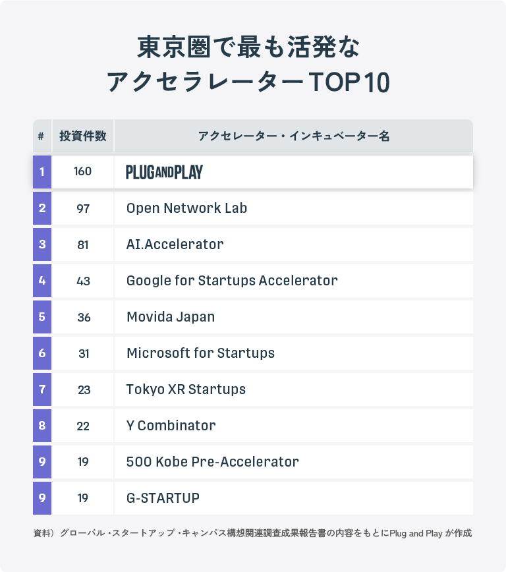The width and height of the screenshot is (506, 572).
Task: Click 500 Kobe Pre-Accelerator entry
Action: pos(212,462)
